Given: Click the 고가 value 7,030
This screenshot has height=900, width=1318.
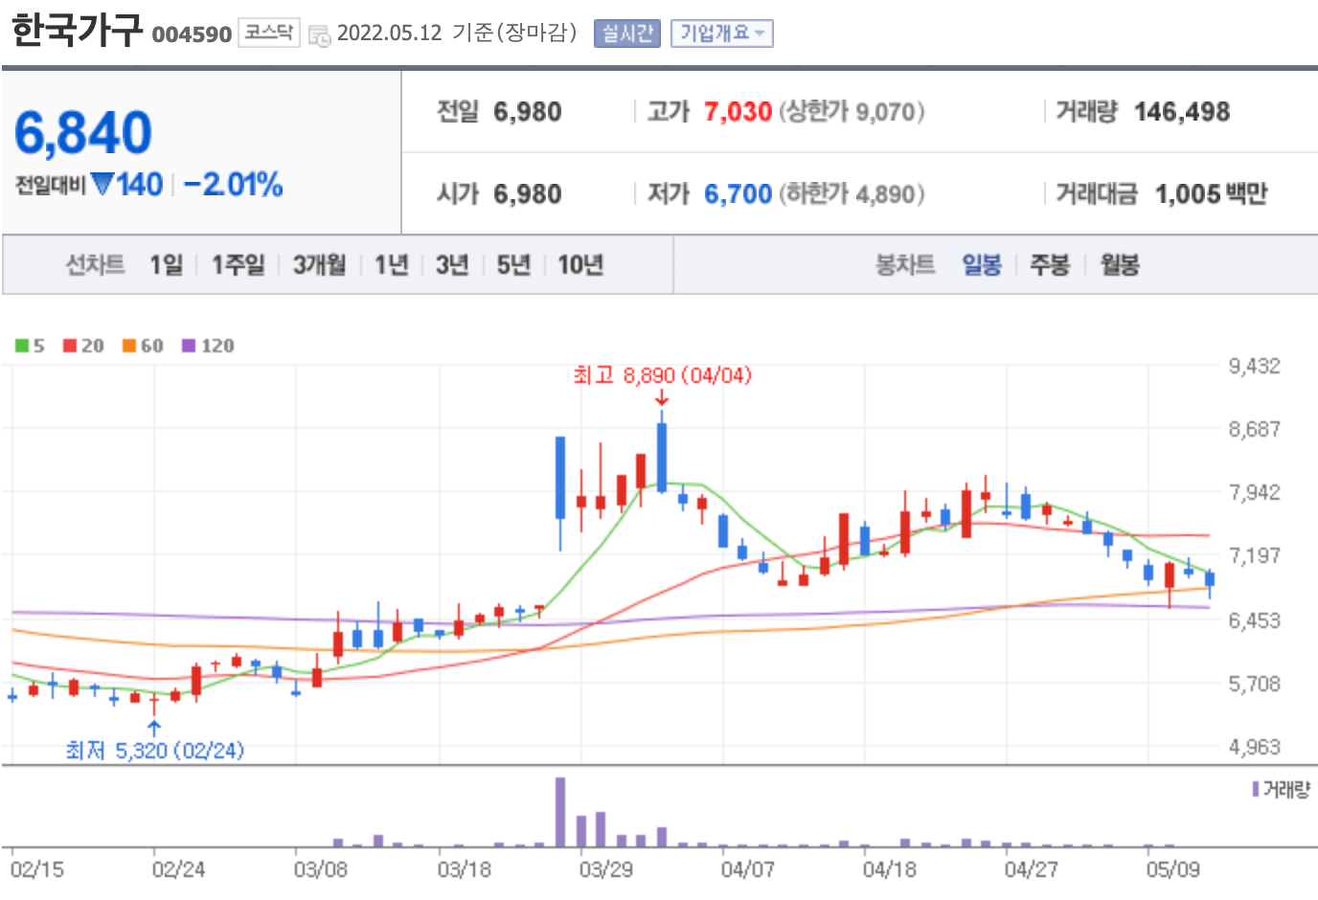Looking at the screenshot, I should (x=738, y=112).
